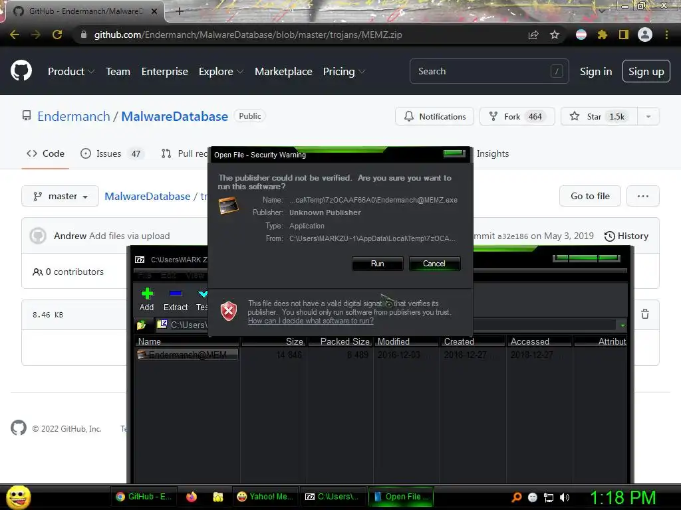
Task: Click the GitHub octocat logo in the header
Action: [x=21, y=71]
